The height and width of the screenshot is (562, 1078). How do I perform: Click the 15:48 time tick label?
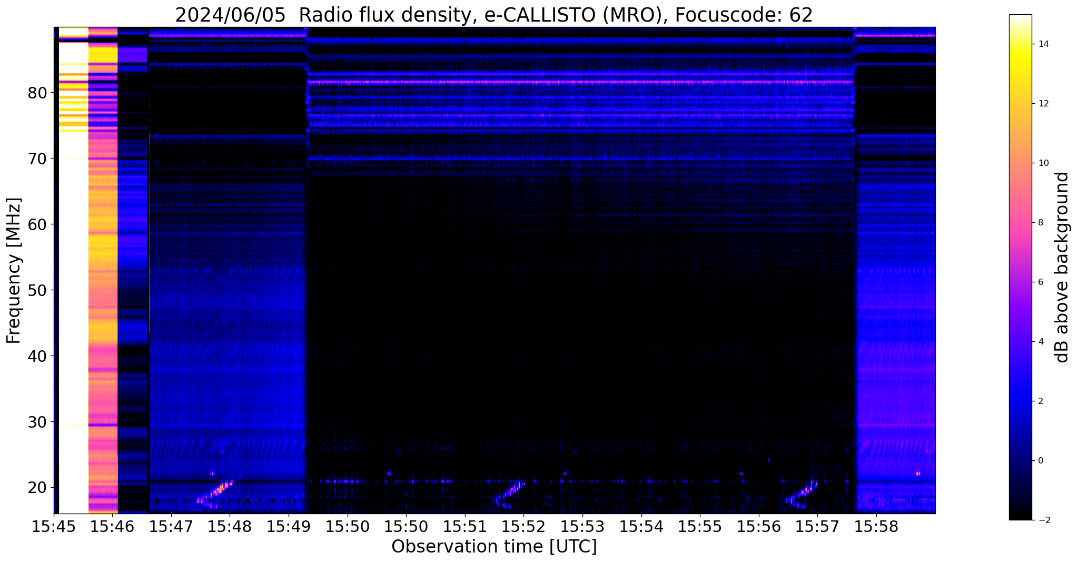coord(230,527)
